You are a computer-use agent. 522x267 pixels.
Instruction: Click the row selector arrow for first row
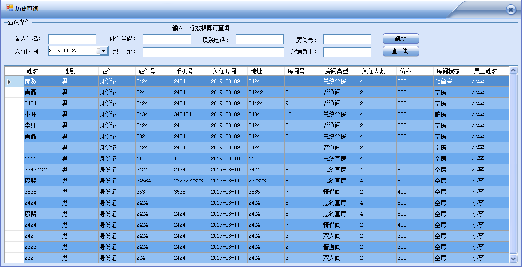click(10, 82)
